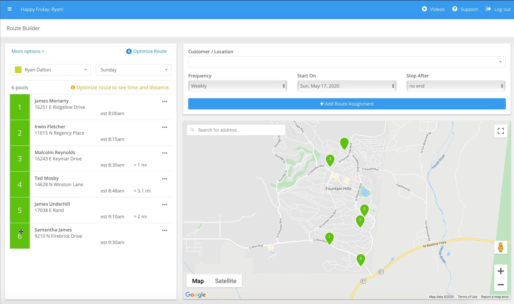Click address 9210 N Firebrick Drive

point(58,236)
